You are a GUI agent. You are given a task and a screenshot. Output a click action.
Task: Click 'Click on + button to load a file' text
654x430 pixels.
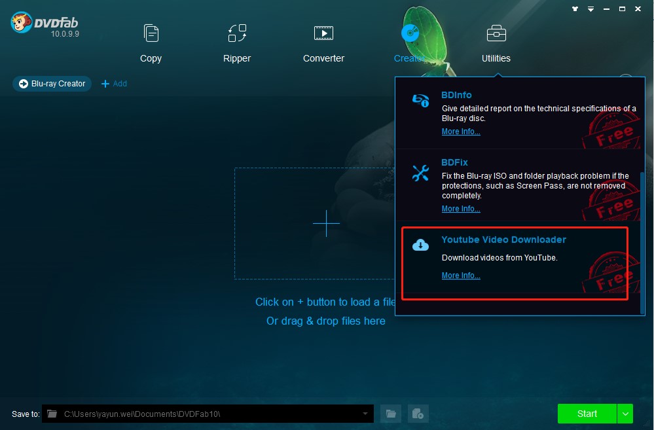pos(325,302)
